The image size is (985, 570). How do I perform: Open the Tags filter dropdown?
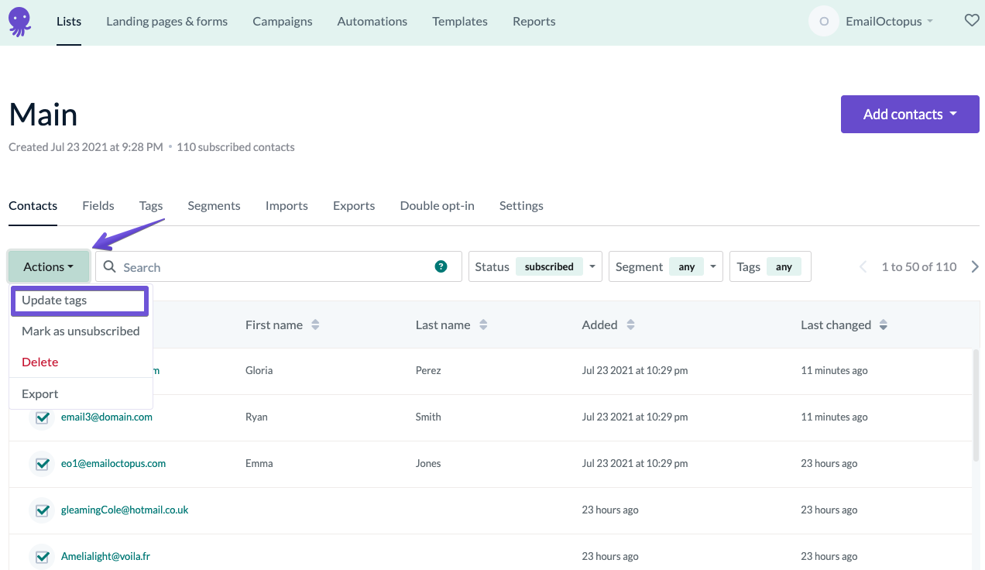coord(770,266)
